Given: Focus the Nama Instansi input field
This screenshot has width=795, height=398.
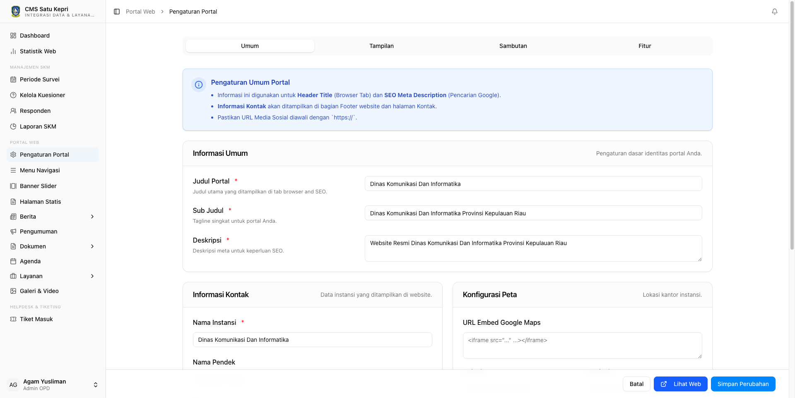Looking at the screenshot, I should pos(313,340).
